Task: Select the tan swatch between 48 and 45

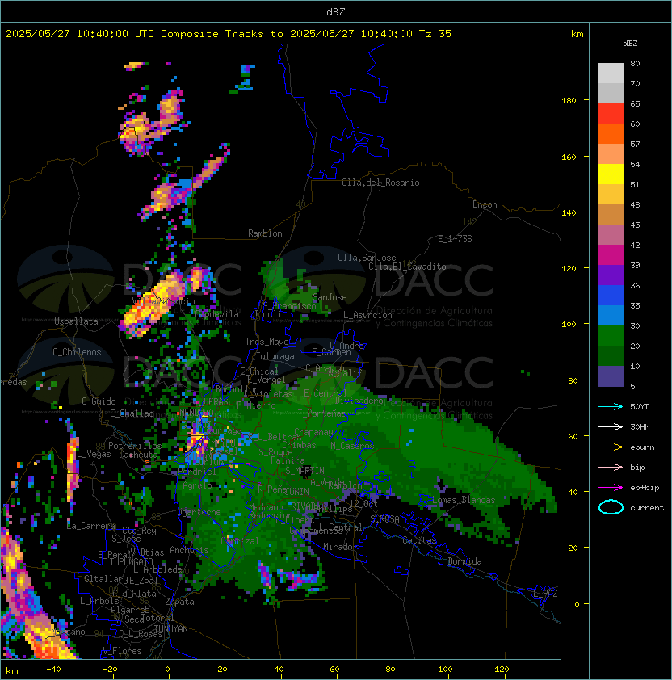Action: coord(611,214)
